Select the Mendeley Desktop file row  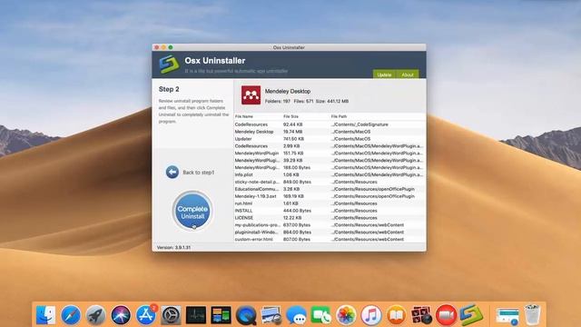(330, 132)
